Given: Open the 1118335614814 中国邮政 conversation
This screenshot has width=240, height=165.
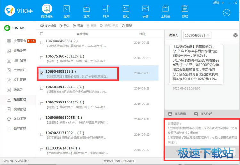Looking at the screenshot, I should click(x=99, y=150).
